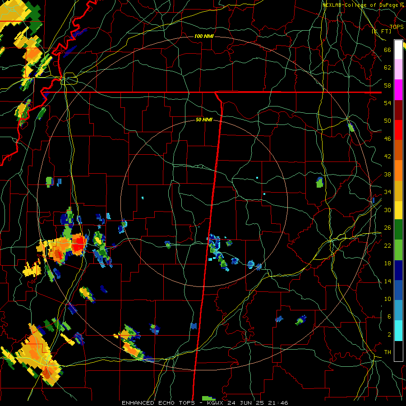Click the legend value "66"
Viewport: 406px width, 406px height.
[388, 50]
